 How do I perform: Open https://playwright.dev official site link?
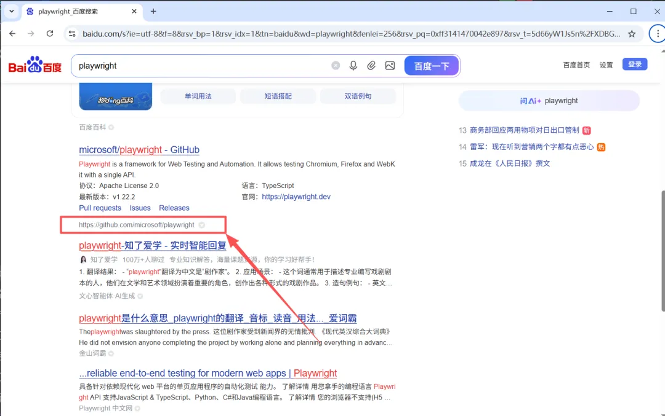[x=296, y=197]
